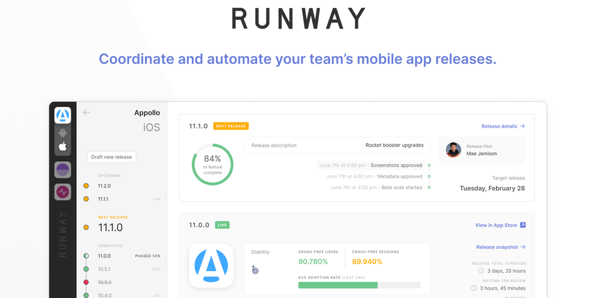Select the Appollo app icon in sidebar
Image resolution: width=596 pixels, height=298 pixels.
point(63,115)
